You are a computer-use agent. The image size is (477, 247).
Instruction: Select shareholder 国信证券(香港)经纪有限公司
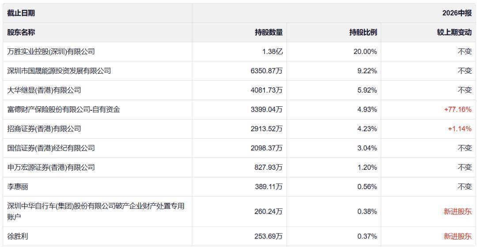(x=51, y=148)
